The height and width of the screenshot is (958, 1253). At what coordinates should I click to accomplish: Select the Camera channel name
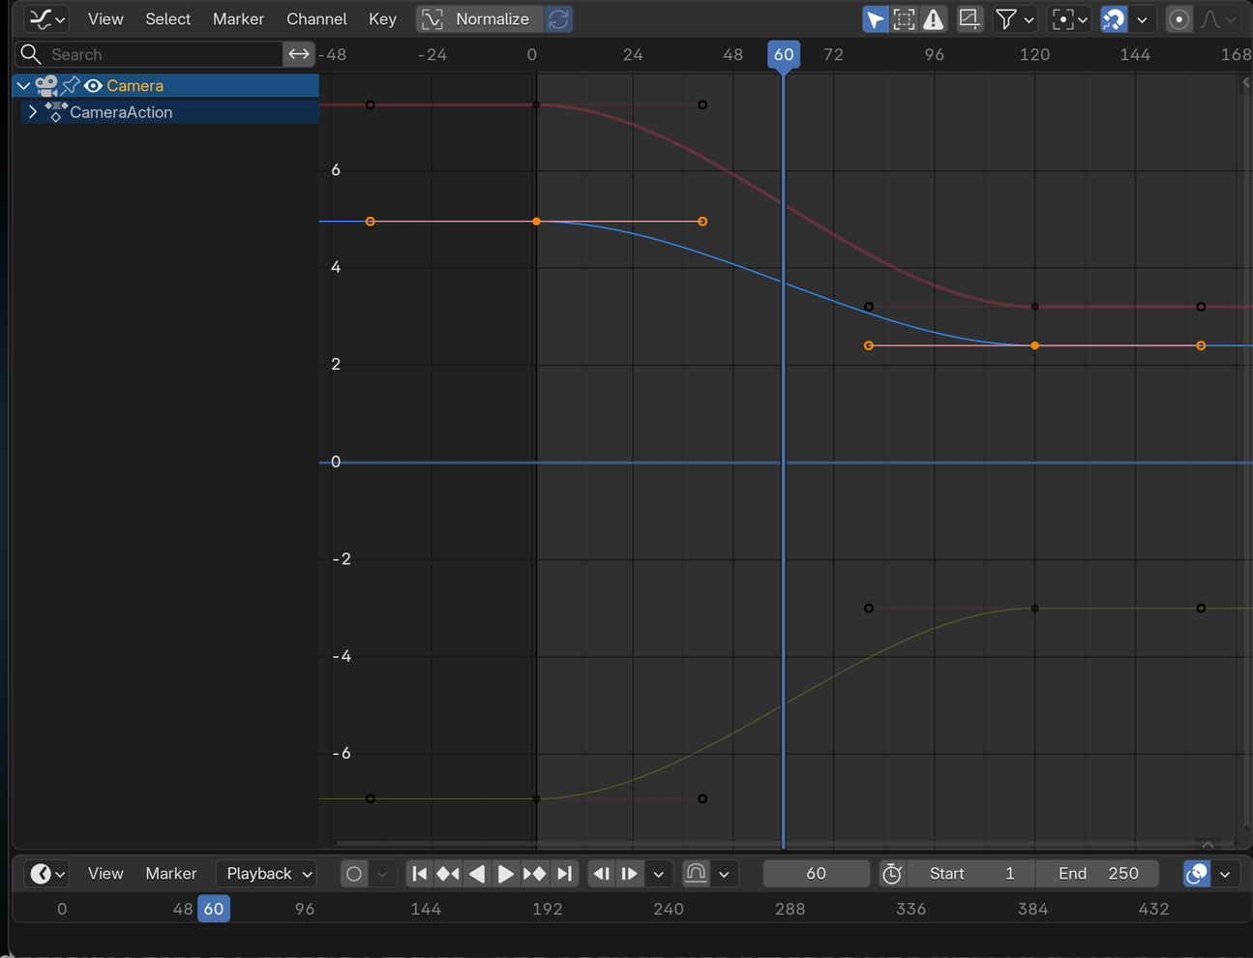click(134, 85)
